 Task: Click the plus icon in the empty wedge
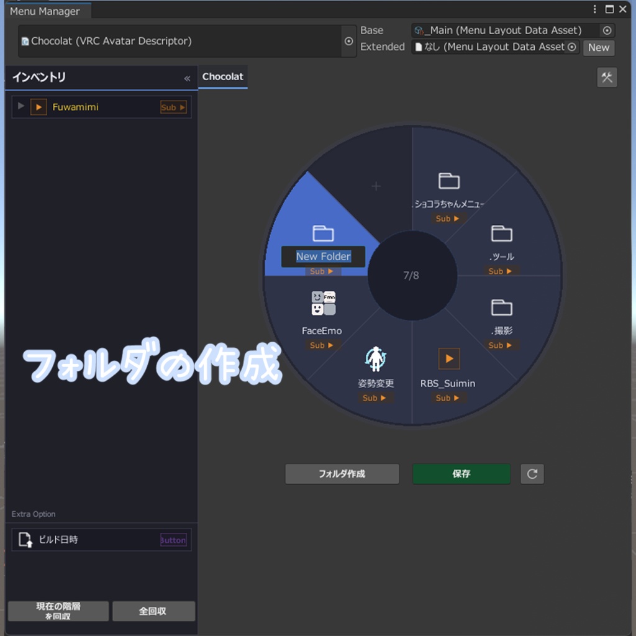point(376,186)
